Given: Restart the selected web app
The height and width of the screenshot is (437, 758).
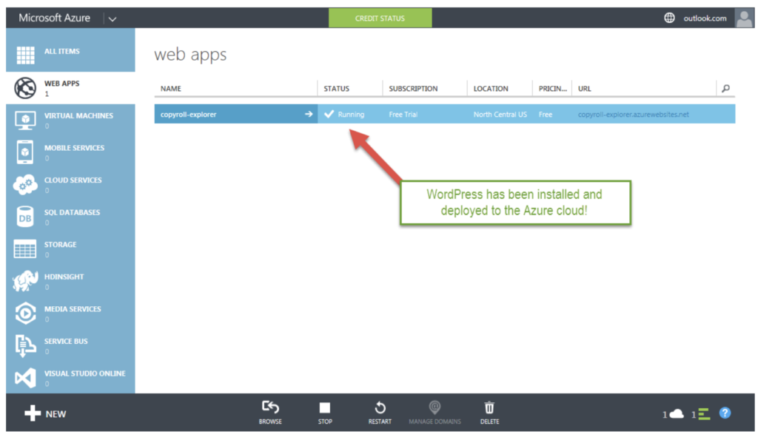Looking at the screenshot, I should [380, 413].
